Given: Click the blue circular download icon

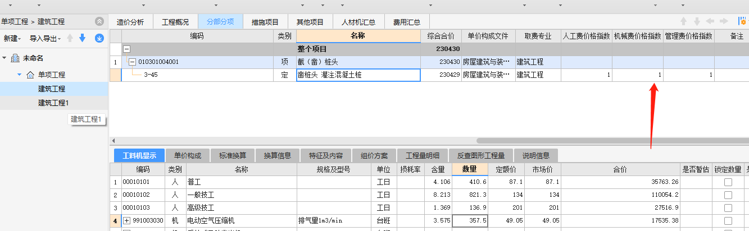Looking at the screenshot, I should point(99,38).
